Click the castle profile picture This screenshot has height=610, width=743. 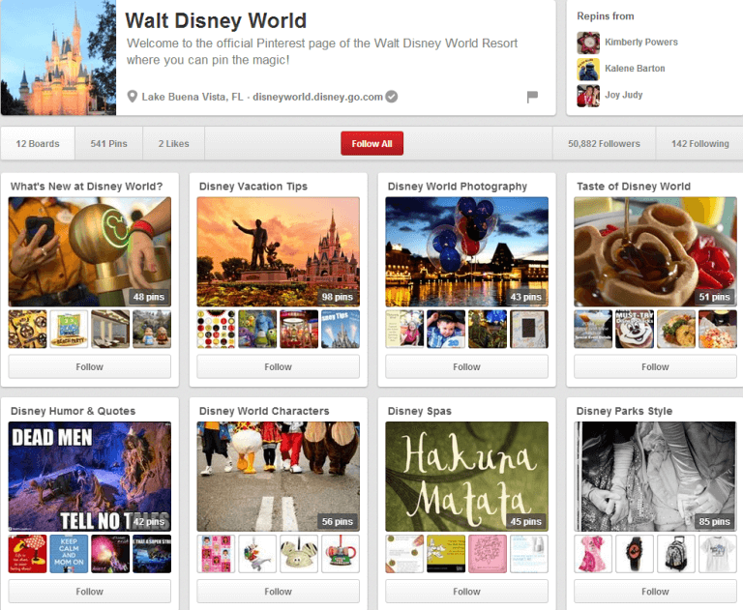(x=58, y=58)
